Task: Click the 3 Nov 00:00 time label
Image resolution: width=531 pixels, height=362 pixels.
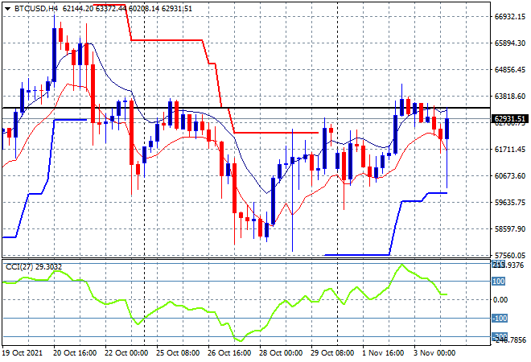Action: tap(434, 353)
